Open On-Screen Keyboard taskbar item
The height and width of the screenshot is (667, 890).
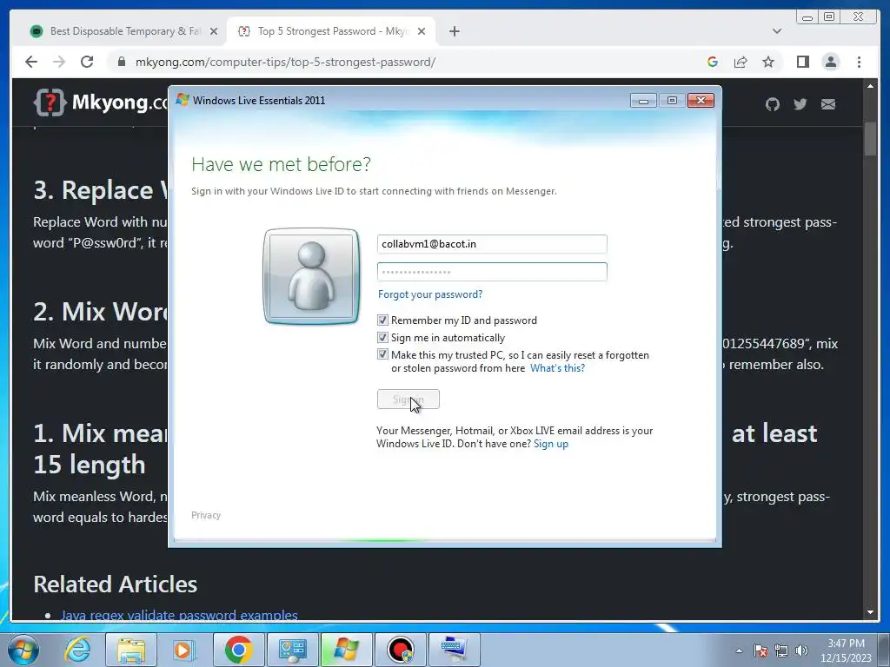(454, 650)
